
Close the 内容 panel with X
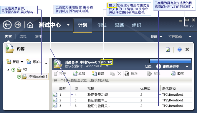point(187,49)
